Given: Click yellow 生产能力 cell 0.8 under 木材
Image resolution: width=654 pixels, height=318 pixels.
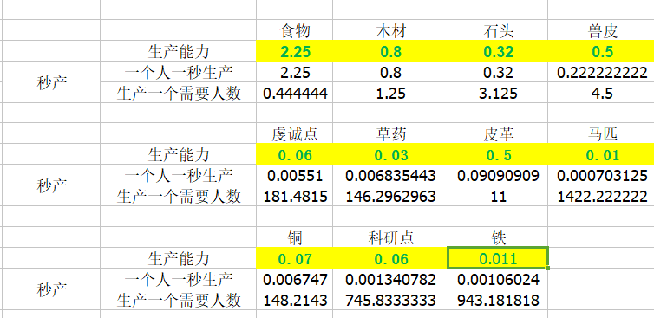Looking at the screenshot, I should [x=390, y=51].
